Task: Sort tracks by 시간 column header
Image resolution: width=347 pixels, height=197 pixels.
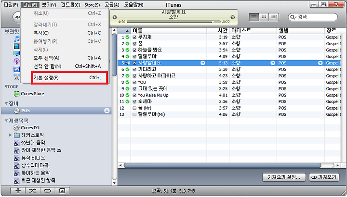Action: point(218,31)
